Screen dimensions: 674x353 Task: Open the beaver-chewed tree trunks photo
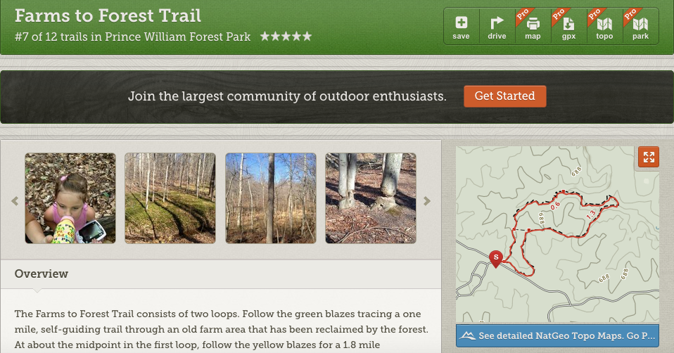pos(371,198)
